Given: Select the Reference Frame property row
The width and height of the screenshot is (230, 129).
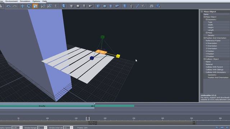Looking at the screenshot, I should click(216, 40).
